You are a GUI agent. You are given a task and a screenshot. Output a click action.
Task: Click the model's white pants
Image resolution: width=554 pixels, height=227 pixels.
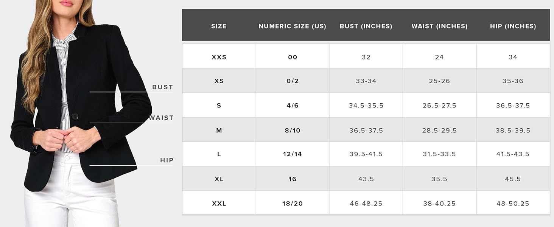pyautogui.click(x=72, y=197)
